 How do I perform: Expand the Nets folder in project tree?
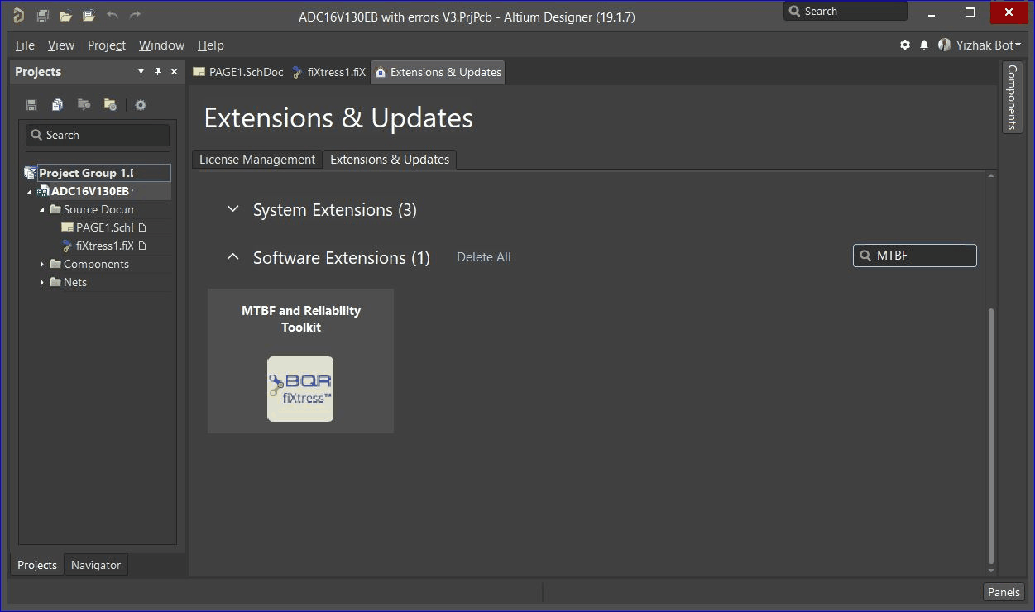click(42, 283)
